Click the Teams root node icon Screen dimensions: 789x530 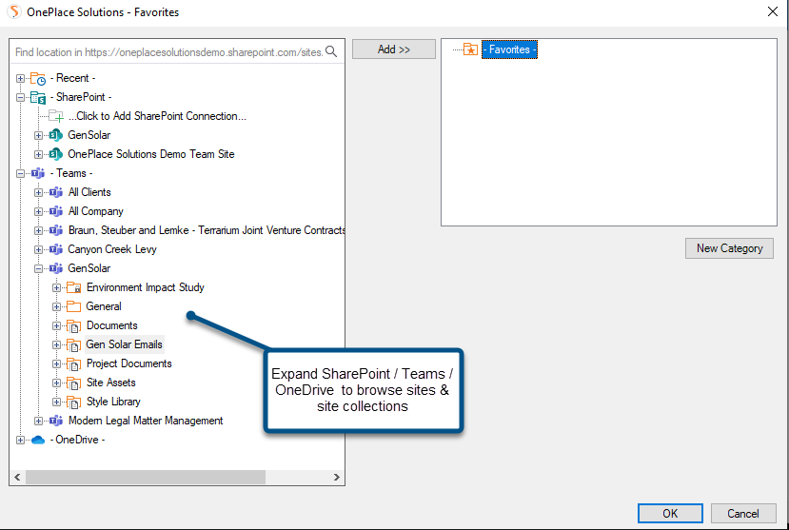click(x=38, y=173)
